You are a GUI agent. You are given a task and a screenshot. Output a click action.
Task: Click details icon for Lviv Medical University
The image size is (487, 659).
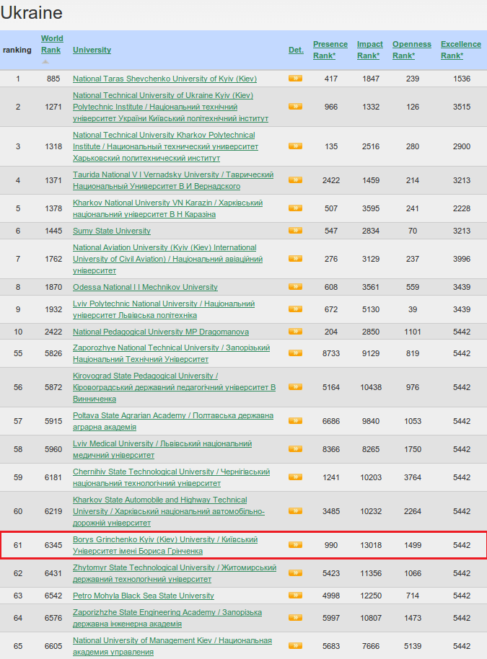click(x=295, y=449)
